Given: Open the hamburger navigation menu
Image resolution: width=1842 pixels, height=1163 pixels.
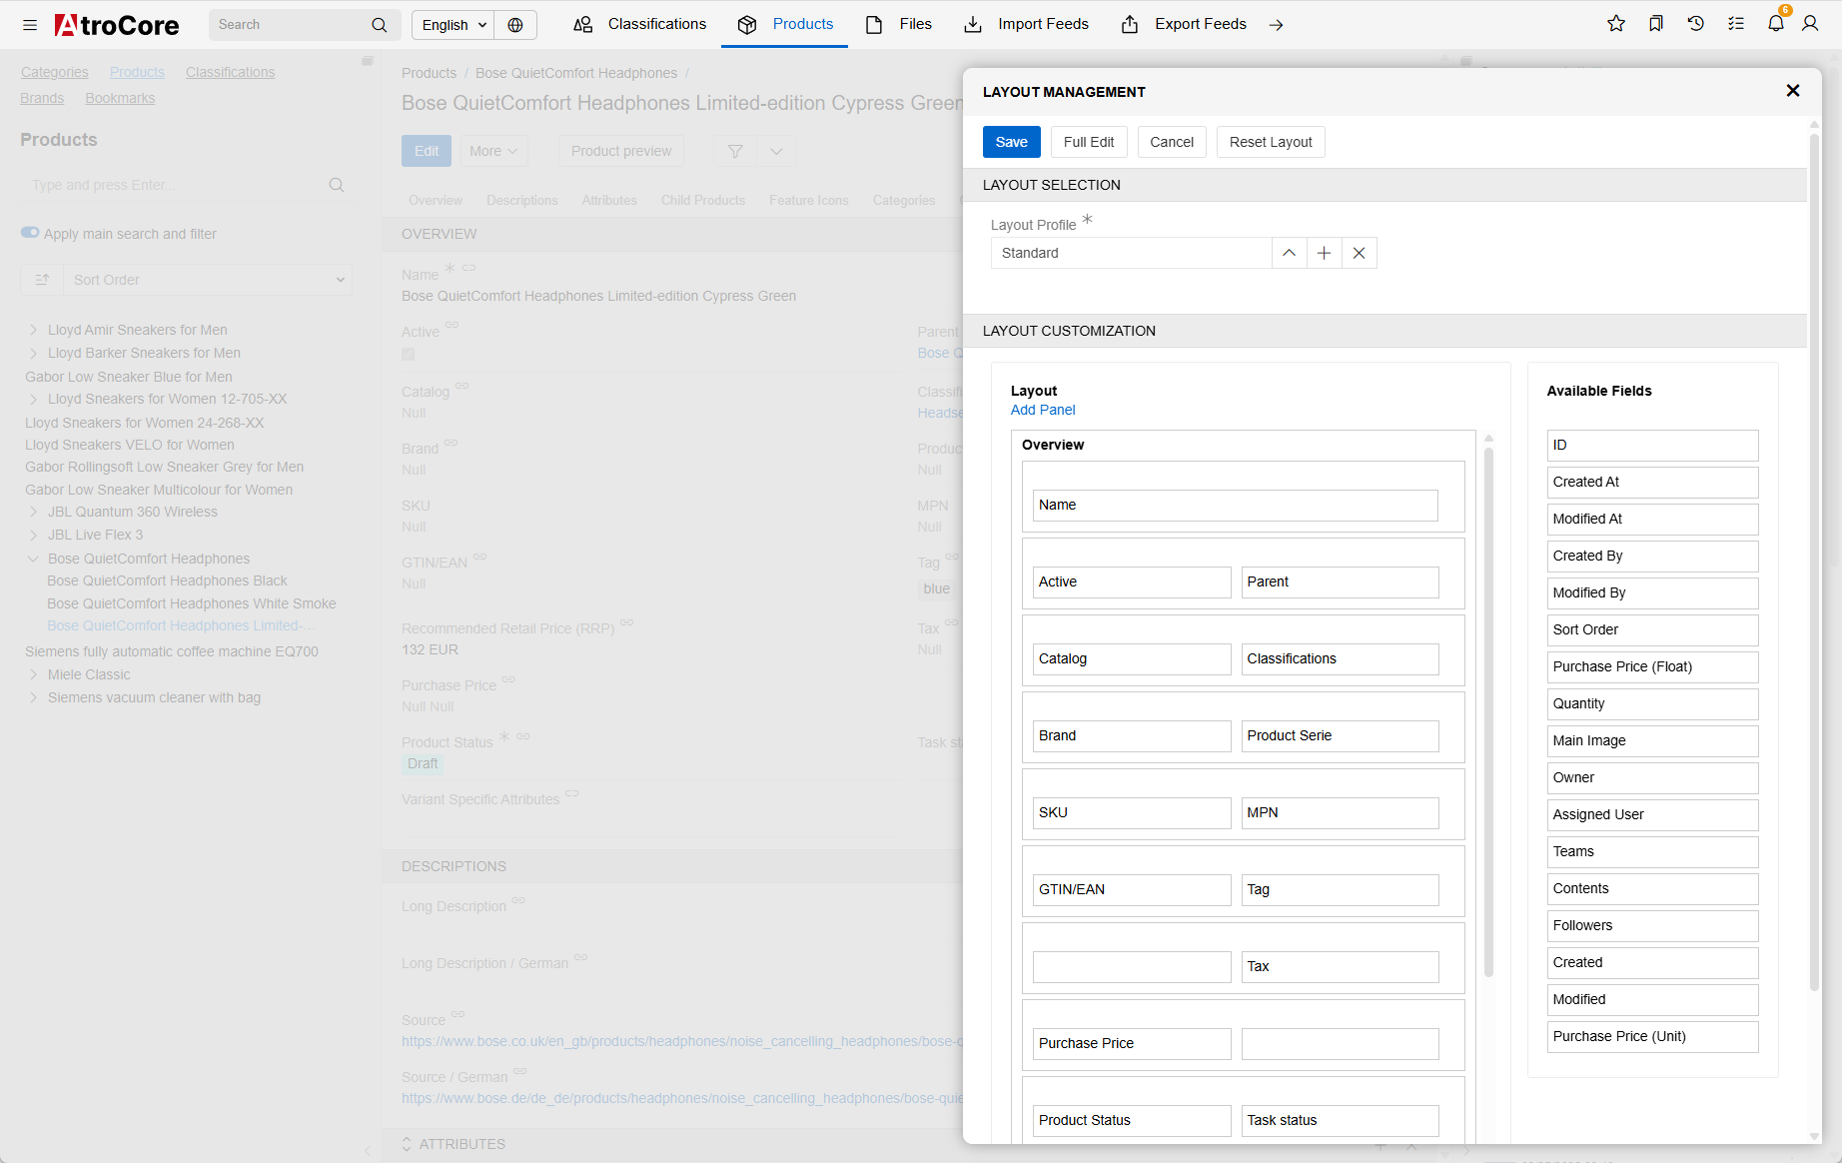Looking at the screenshot, I should (x=30, y=25).
